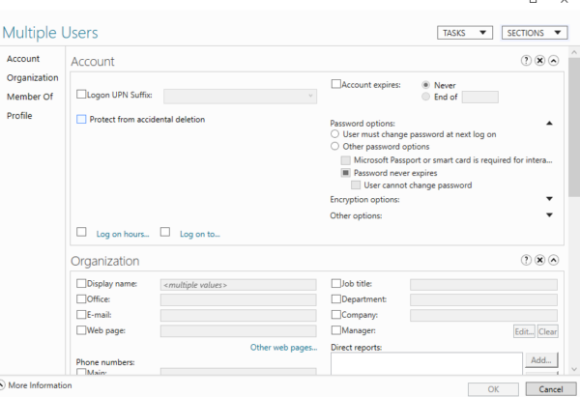Screen dimensions: 580x397
Task: Collapse the Organization section chevron icon
Action: coord(553,261)
